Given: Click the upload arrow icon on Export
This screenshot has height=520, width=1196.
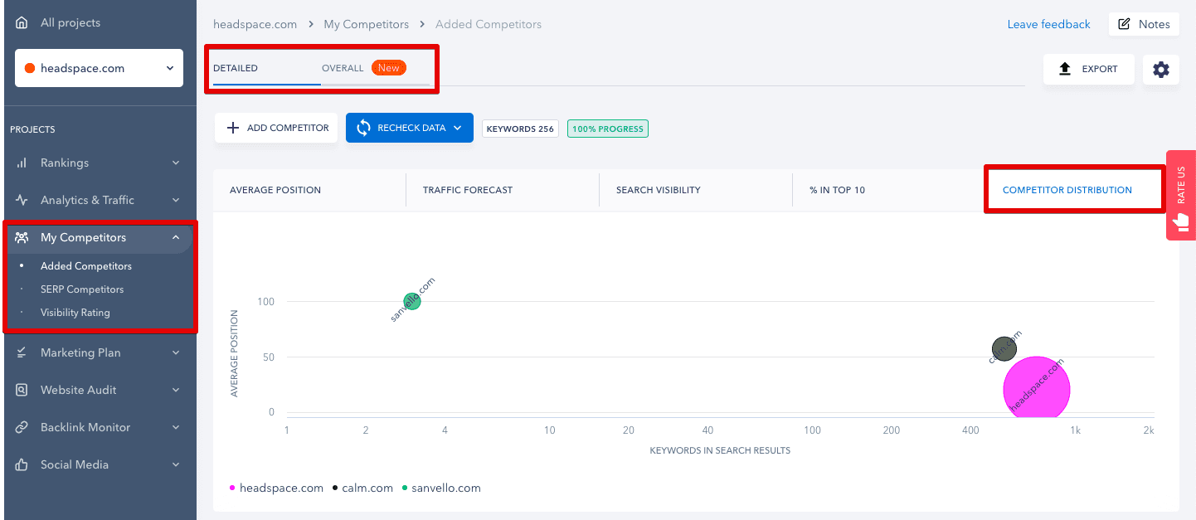Looking at the screenshot, I should click(x=1066, y=69).
